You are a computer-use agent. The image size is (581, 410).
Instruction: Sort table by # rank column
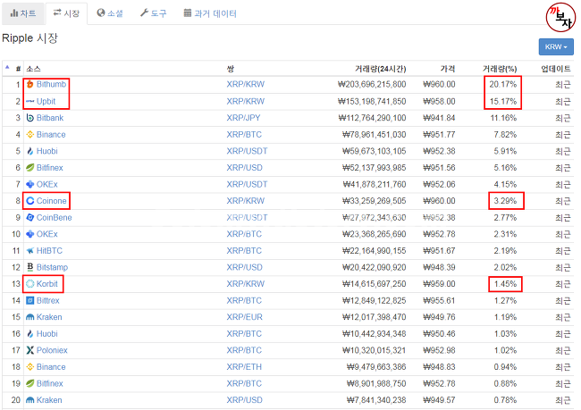pyautogui.click(x=18, y=69)
